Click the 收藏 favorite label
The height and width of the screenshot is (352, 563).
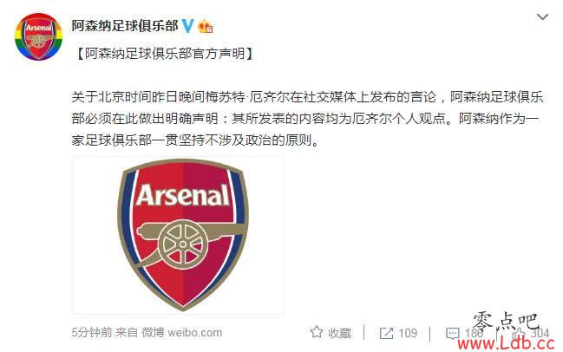(x=340, y=333)
